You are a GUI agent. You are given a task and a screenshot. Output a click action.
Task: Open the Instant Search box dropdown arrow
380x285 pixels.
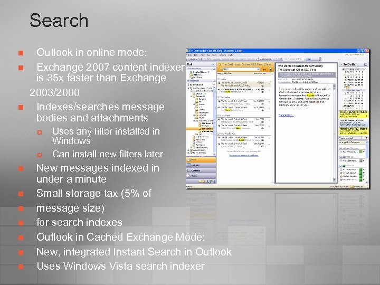click(x=258, y=69)
